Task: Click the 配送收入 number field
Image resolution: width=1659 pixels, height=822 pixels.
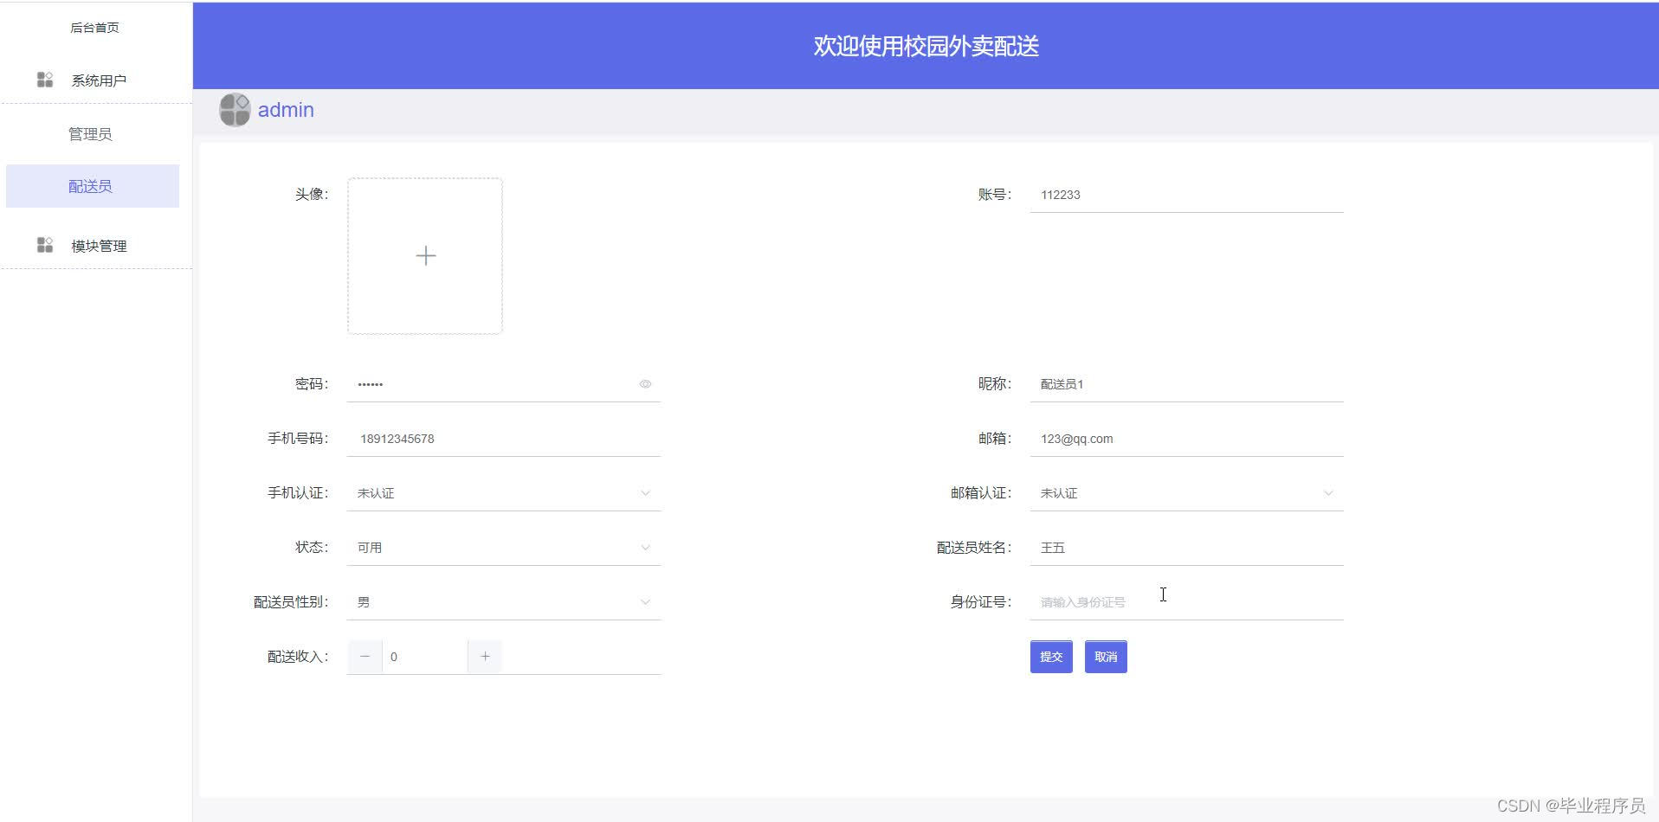Action: 424,657
